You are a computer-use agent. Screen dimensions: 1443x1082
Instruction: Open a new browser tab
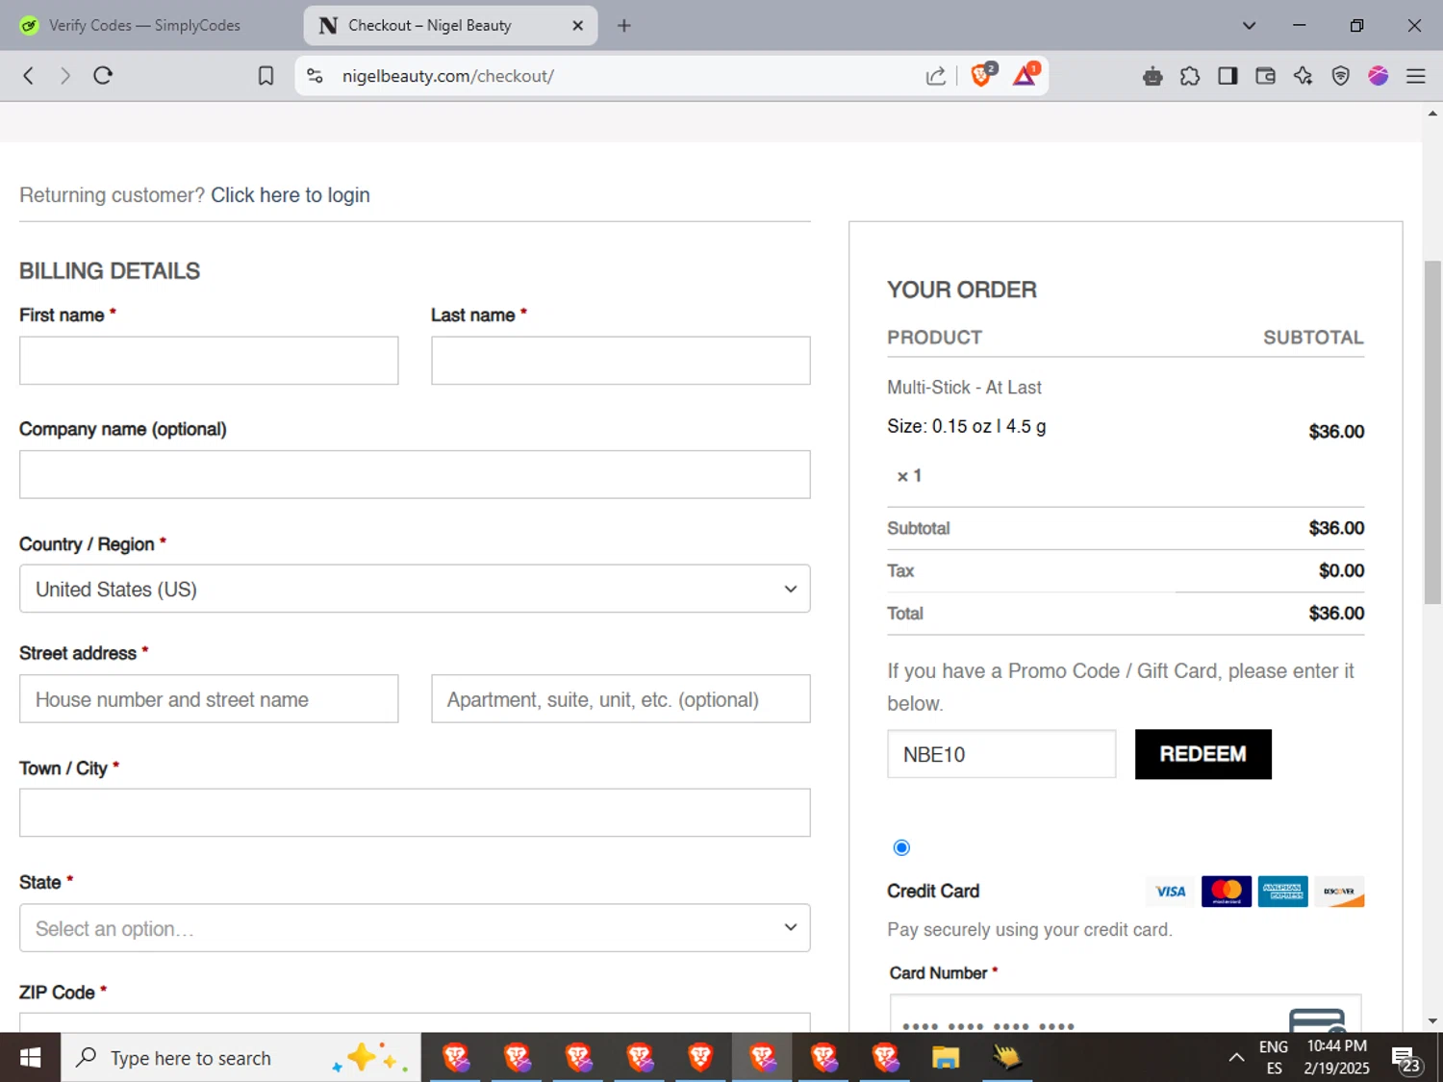[x=624, y=26]
